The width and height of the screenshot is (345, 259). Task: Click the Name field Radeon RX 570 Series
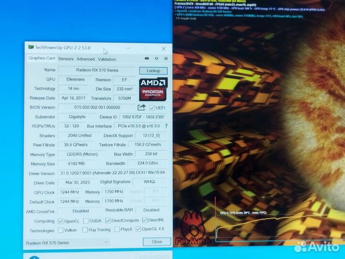point(97,70)
